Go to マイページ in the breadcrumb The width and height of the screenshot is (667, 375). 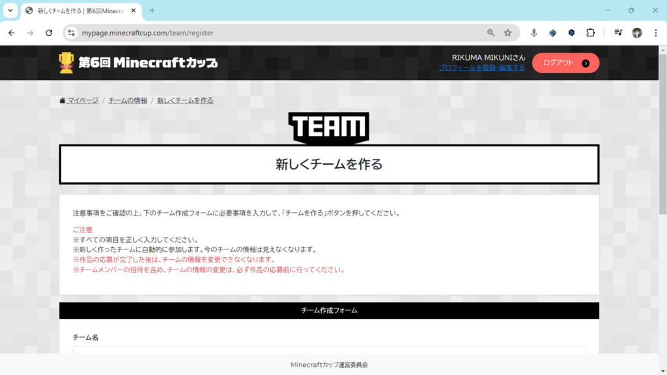(83, 100)
